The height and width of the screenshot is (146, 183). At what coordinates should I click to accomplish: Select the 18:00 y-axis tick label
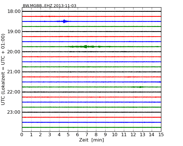pos(14,12)
